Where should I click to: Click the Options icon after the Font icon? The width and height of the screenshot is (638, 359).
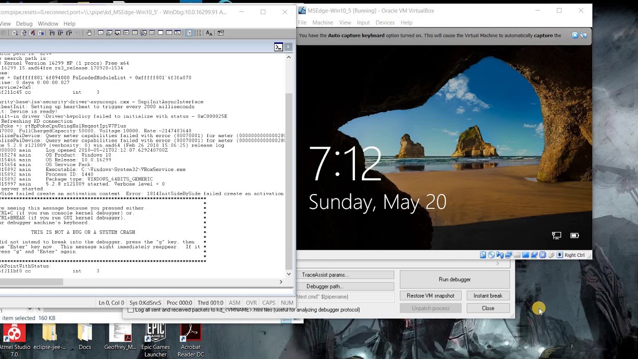[x=221, y=33]
